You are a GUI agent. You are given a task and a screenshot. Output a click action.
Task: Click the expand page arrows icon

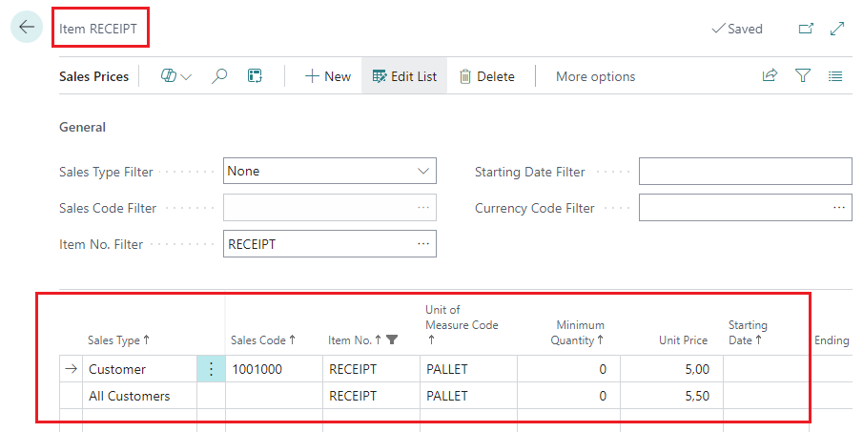[x=837, y=29]
